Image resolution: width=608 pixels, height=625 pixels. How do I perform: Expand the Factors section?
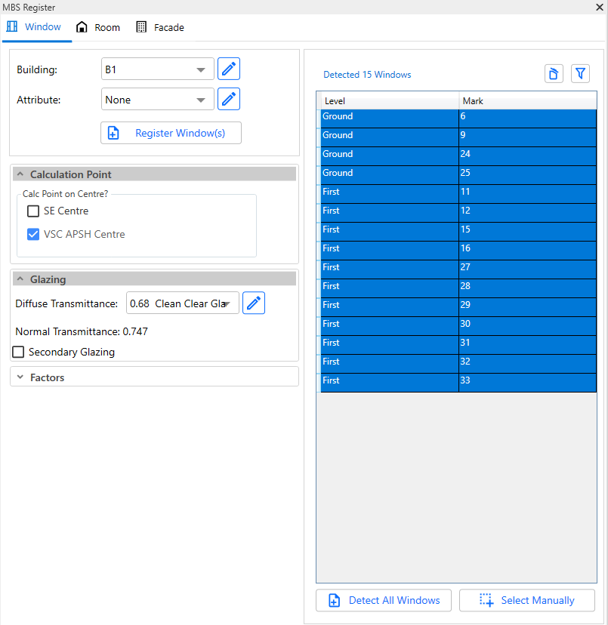click(x=19, y=377)
